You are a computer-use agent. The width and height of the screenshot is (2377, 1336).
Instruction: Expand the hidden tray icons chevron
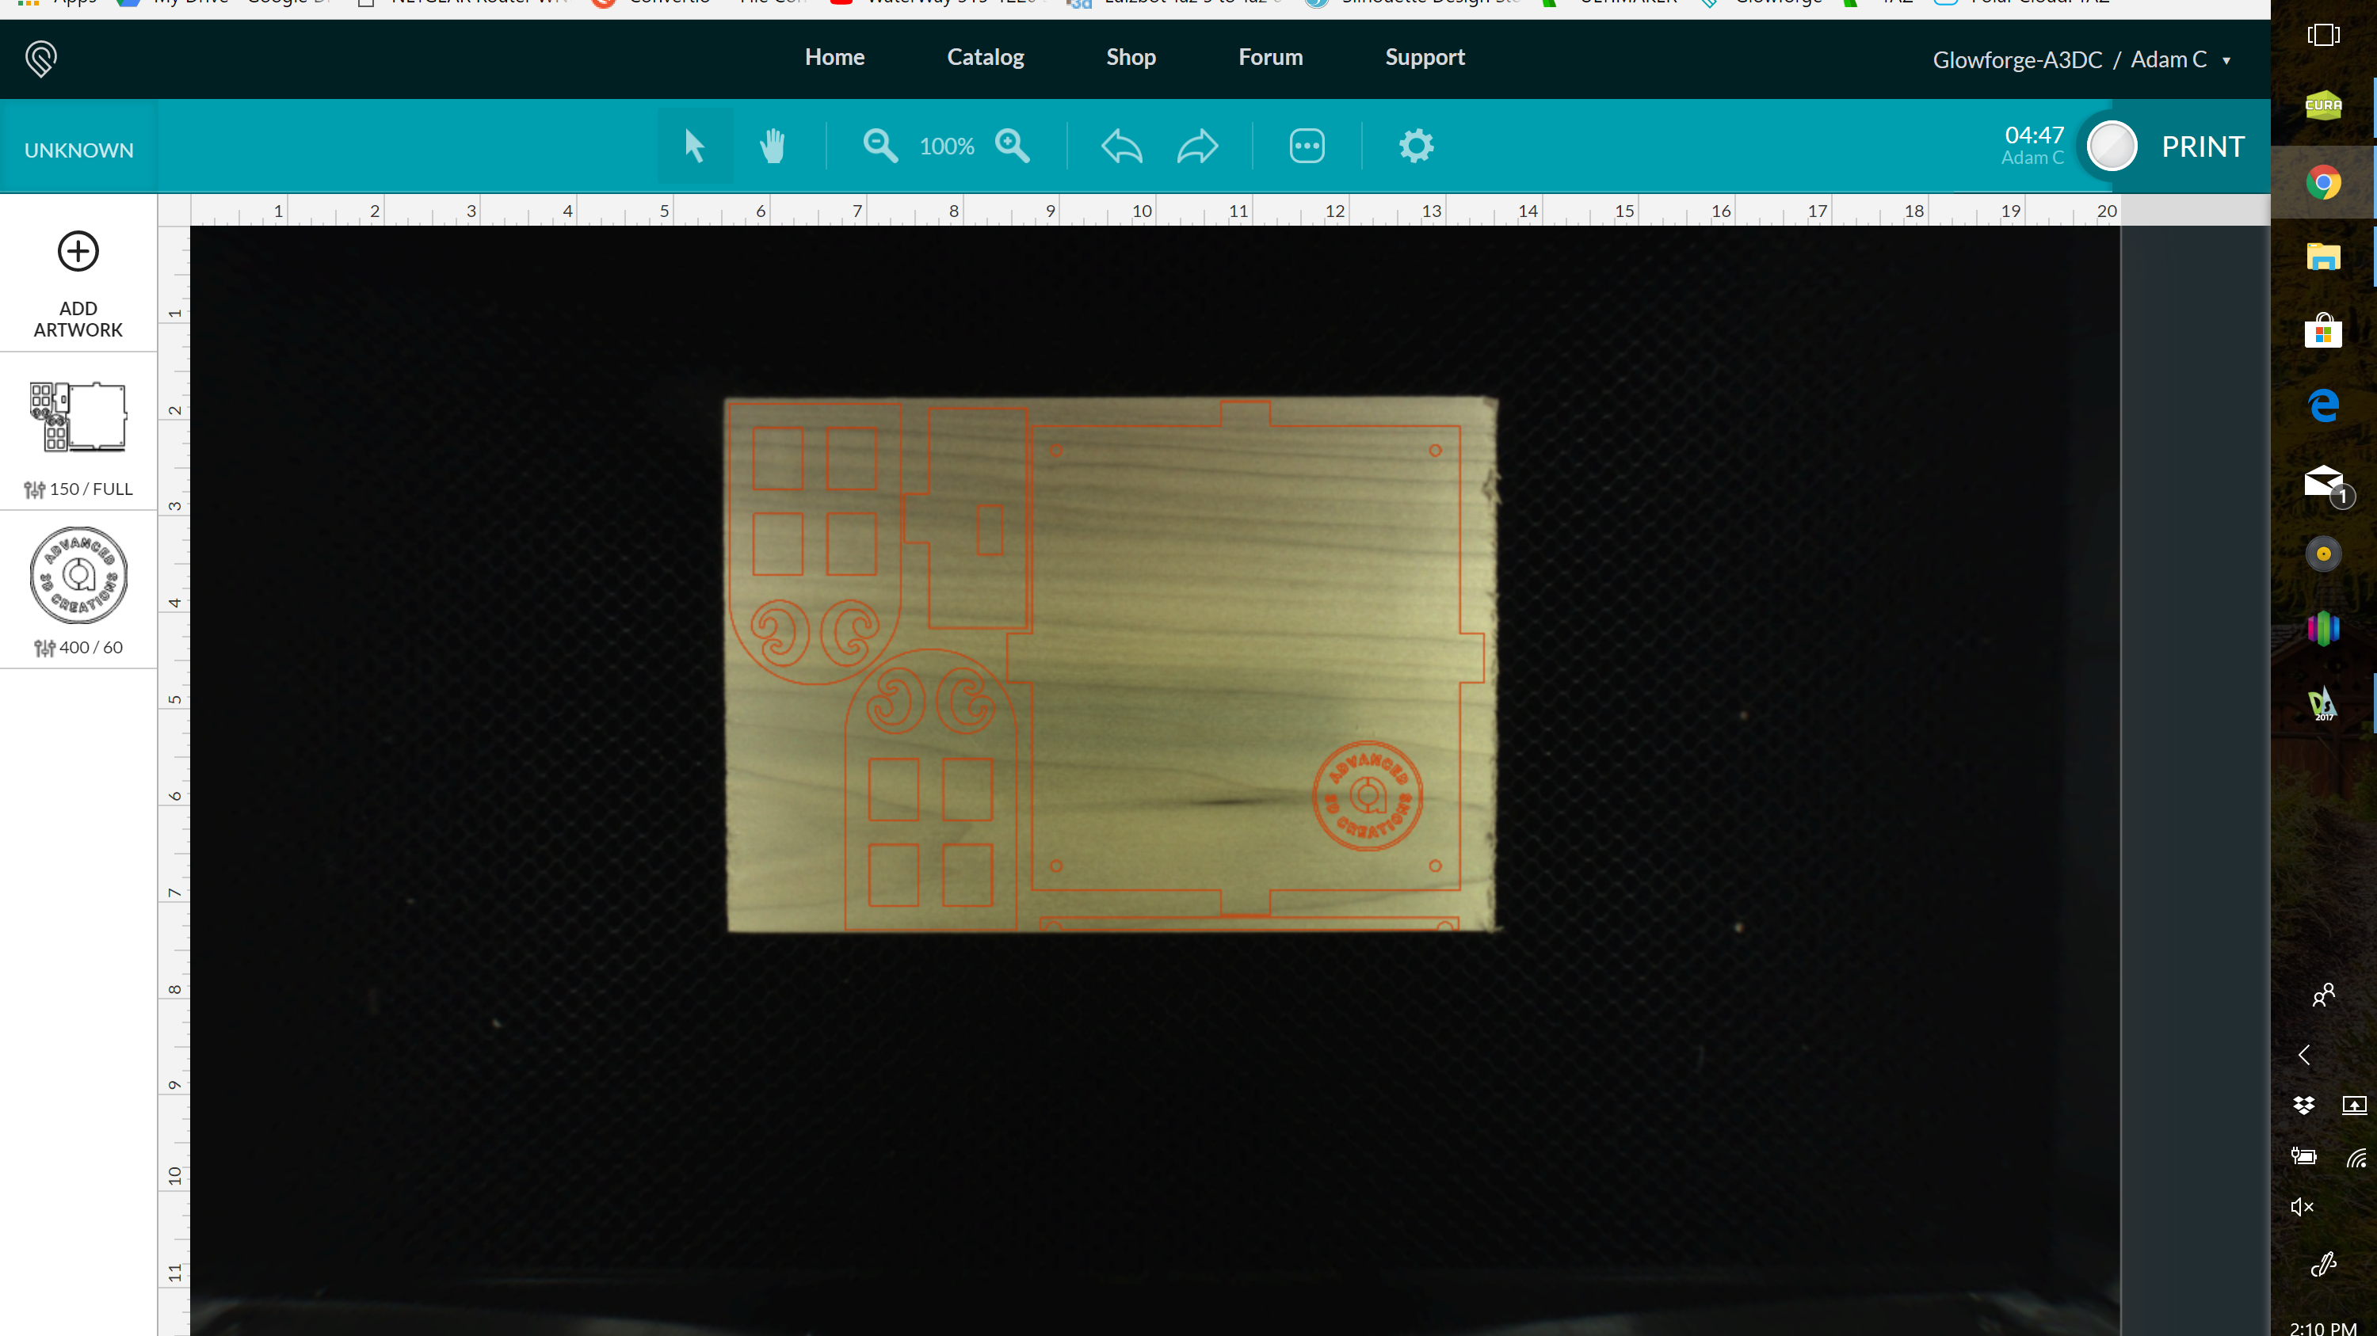point(2304,1055)
